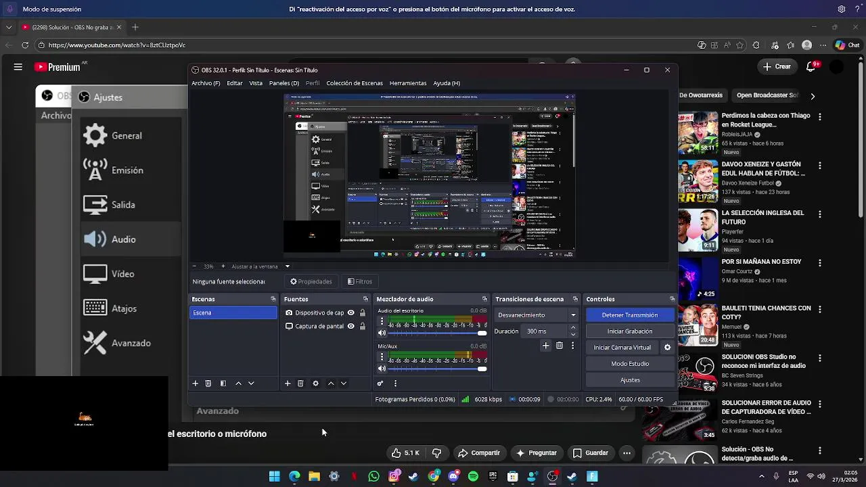Open Archivo (F) menu in OBS

coord(206,83)
